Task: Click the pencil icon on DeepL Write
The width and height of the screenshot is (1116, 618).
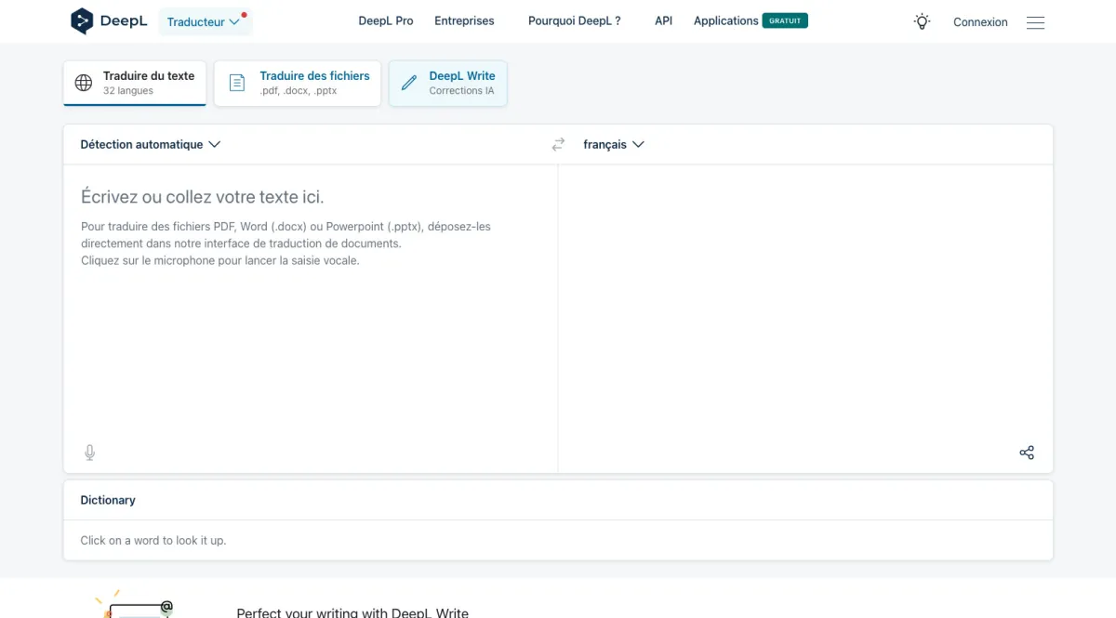Action: (x=408, y=83)
